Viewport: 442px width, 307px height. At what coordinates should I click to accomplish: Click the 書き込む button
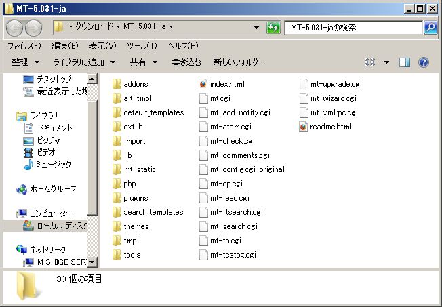(x=186, y=62)
